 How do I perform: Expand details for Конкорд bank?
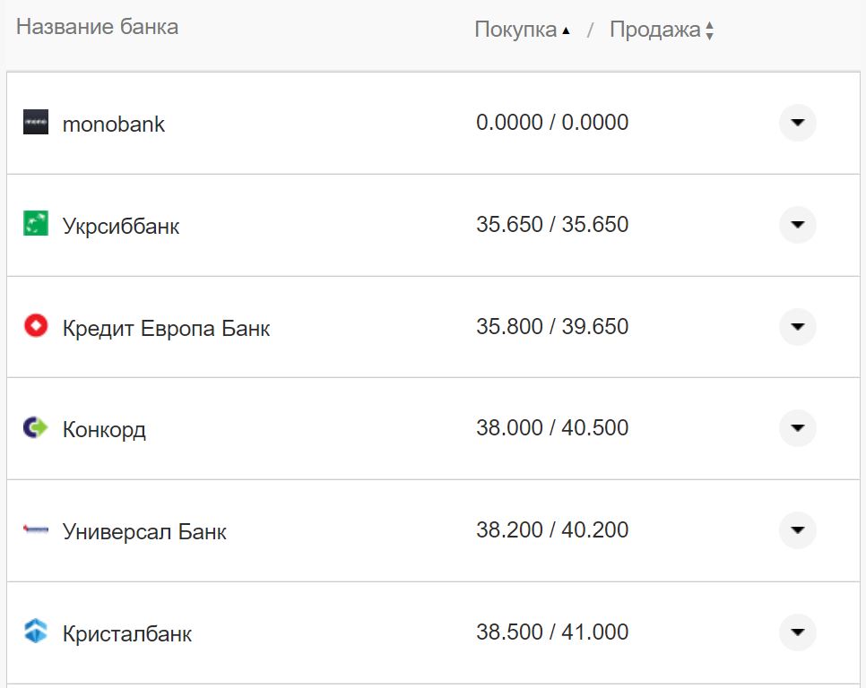tap(796, 428)
